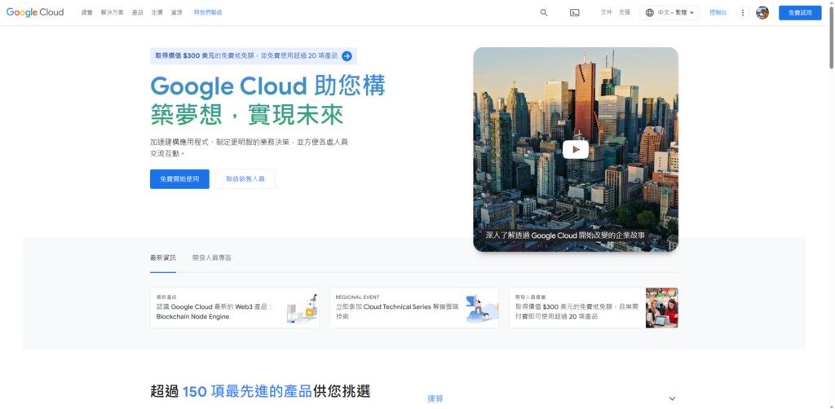The width and height of the screenshot is (835, 409).
Task: Click the 聯絡銷售人員 button
Action: click(245, 179)
